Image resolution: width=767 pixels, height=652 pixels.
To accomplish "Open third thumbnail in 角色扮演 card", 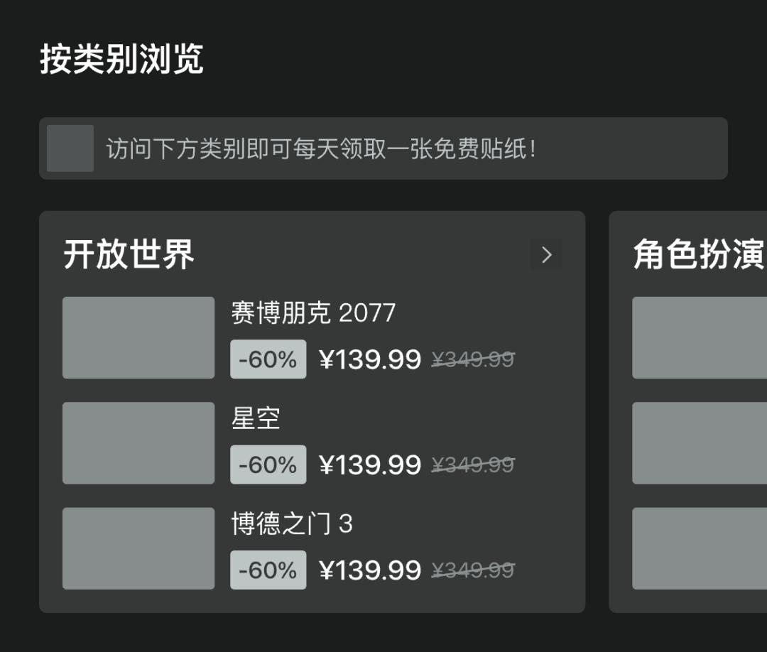I will pyautogui.click(x=700, y=548).
